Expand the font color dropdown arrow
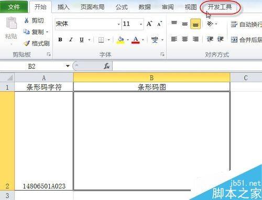 point(143,40)
